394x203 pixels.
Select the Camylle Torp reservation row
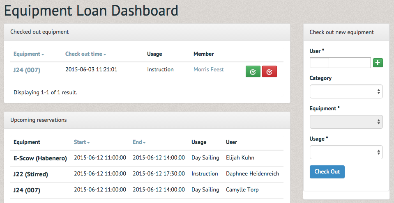[x=147, y=190]
